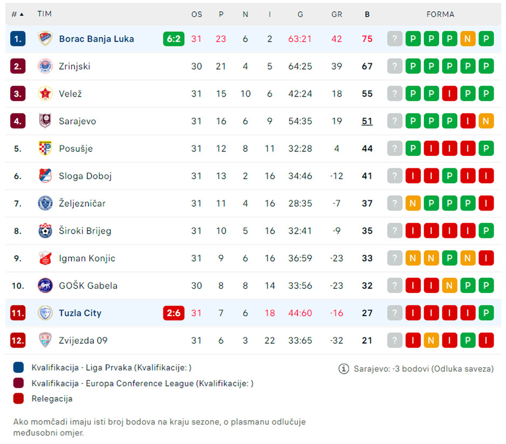Screen dimensions: 506x444
Task: Click the Široki Brijeg club crest
Action: point(45,231)
